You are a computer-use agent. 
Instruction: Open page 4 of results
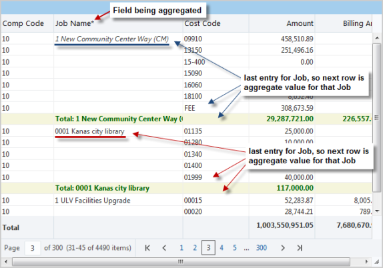(222, 248)
